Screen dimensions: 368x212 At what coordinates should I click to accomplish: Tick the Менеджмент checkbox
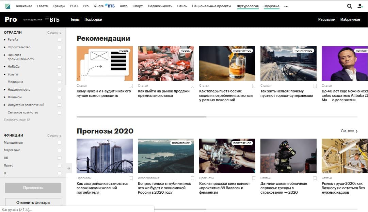[60, 143]
